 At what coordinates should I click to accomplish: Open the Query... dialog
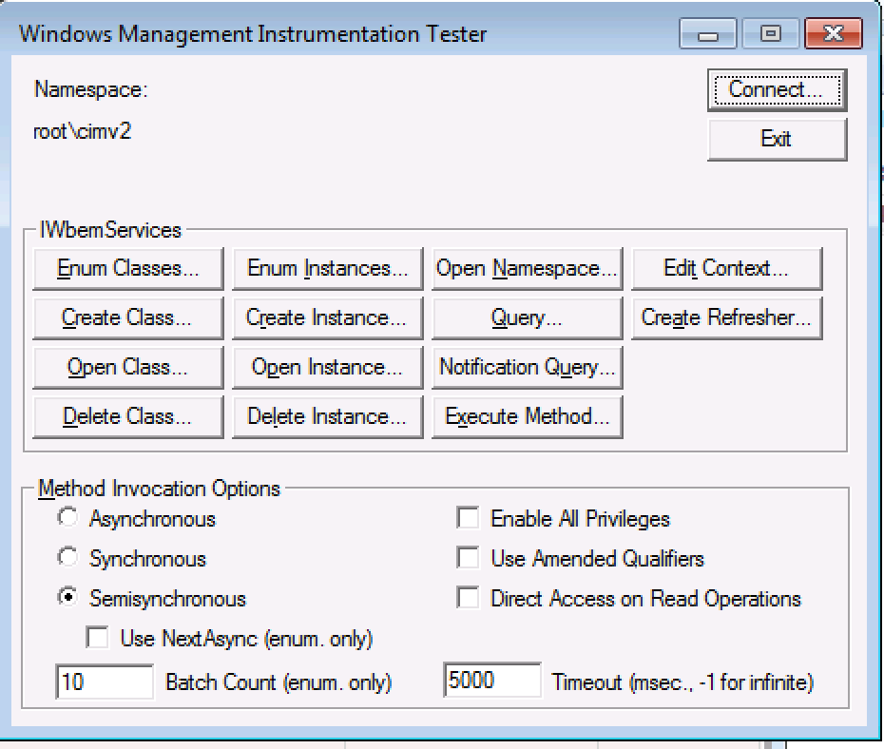click(528, 318)
